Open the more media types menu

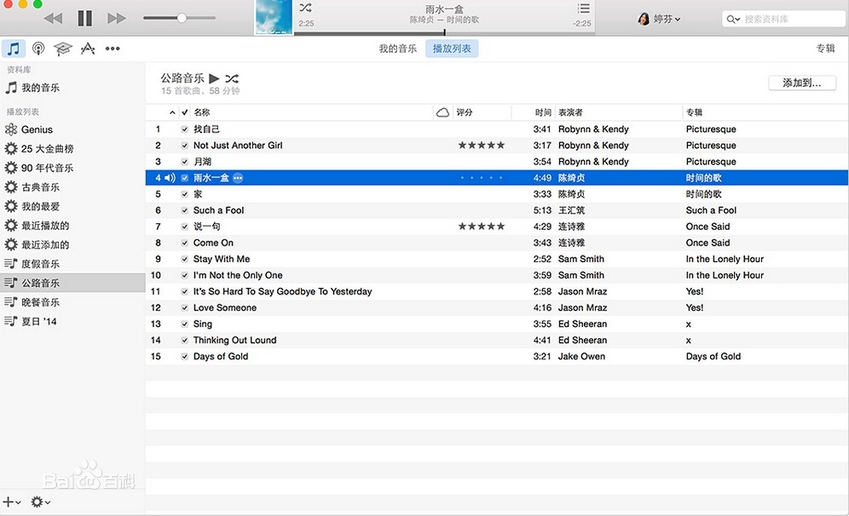(x=113, y=49)
